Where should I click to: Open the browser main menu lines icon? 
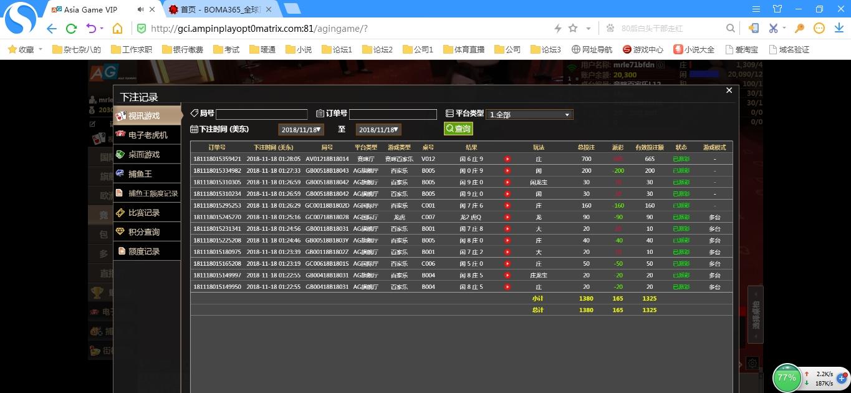click(756, 9)
